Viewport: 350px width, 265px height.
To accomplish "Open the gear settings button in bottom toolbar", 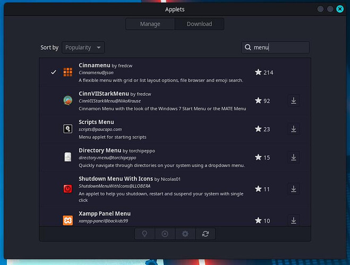I will (x=185, y=234).
